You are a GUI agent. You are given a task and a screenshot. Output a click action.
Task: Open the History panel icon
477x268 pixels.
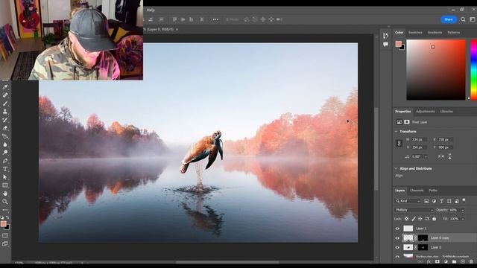pos(386,36)
